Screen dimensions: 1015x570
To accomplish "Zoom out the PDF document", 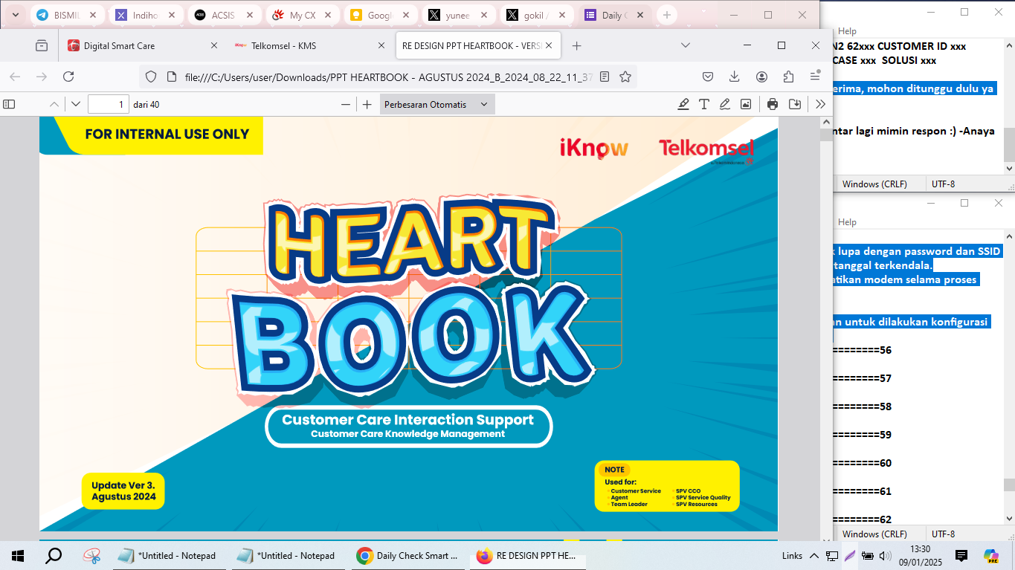I will click(346, 105).
